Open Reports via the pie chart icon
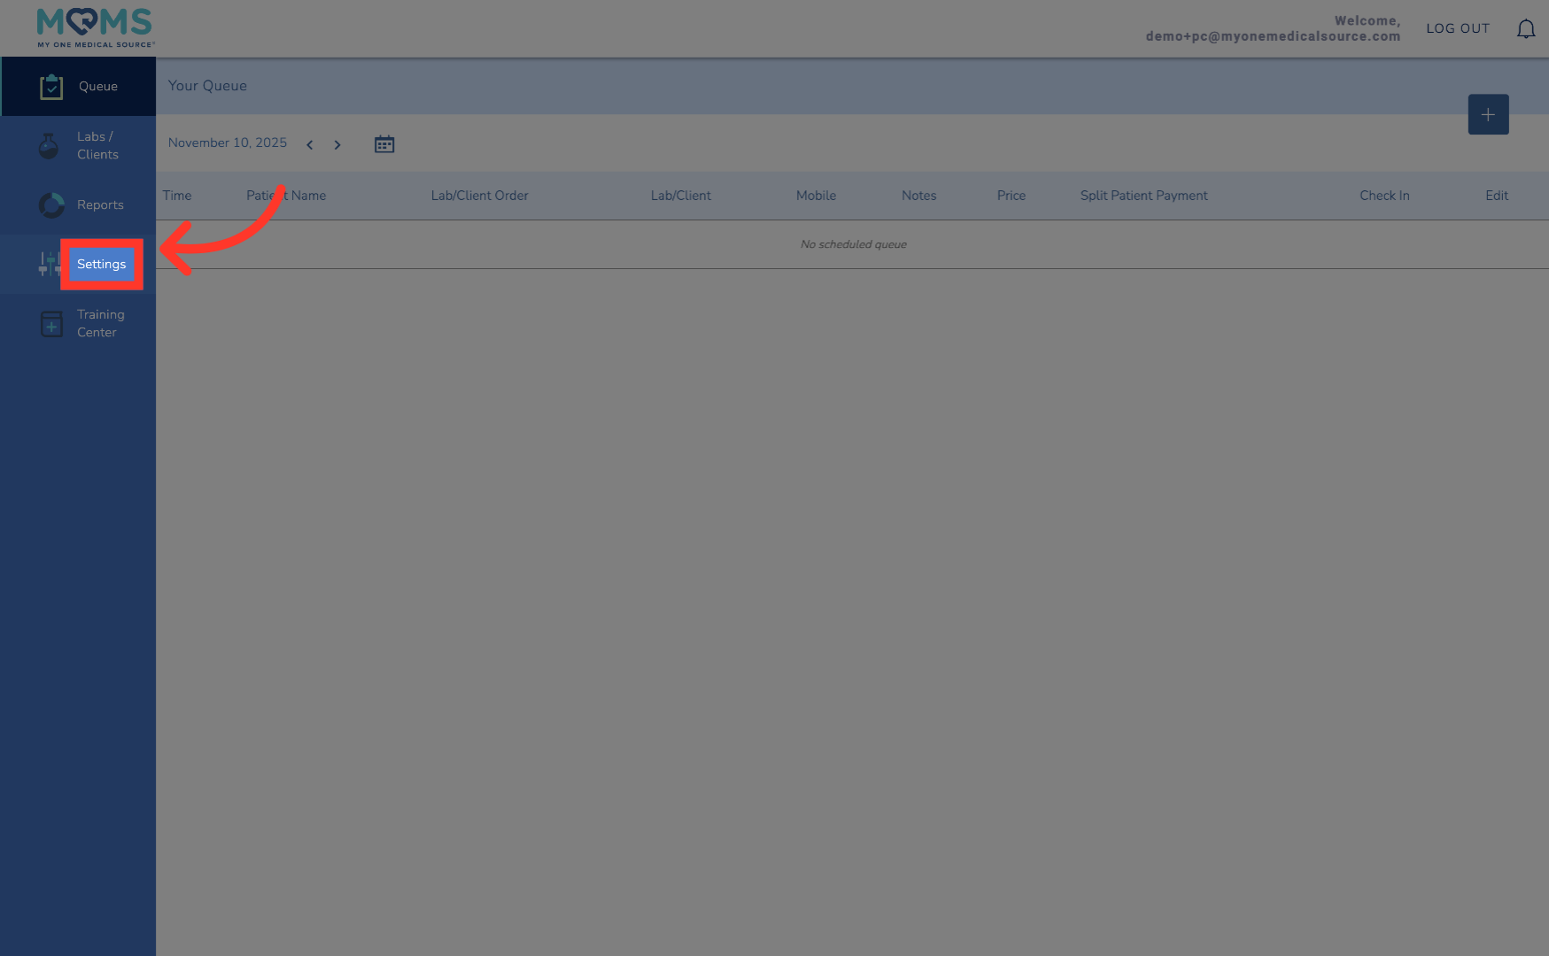This screenshot has width=1549, height=956. click(50, 204)
